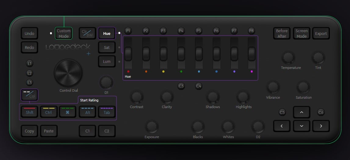Viewport: 350px width, 160px height.
Task: Switch to Sat mode
Action: (x=106, y=48)
